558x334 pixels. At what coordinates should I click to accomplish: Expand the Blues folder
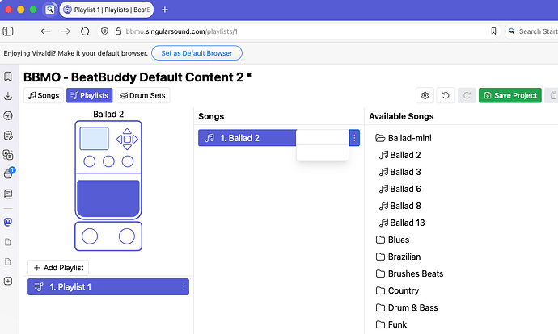[392, 240]
